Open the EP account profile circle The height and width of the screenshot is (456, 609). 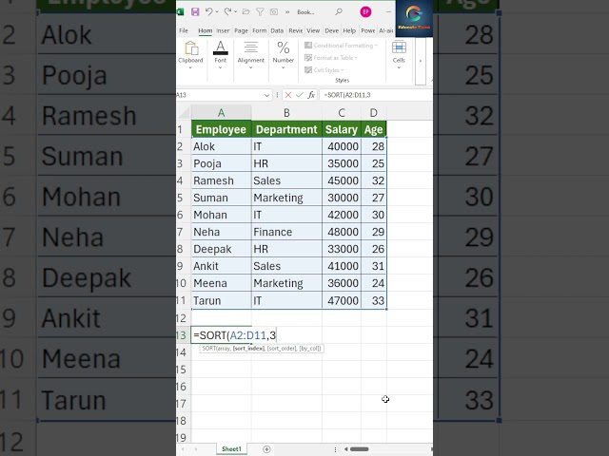click(365, 12)
